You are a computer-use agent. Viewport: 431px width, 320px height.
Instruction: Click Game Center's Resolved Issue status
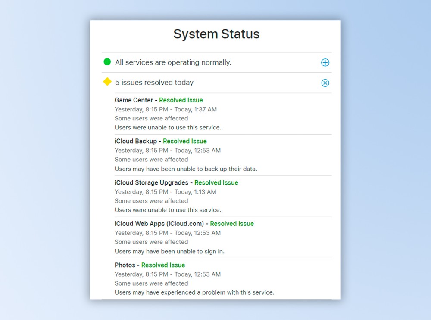181,100
